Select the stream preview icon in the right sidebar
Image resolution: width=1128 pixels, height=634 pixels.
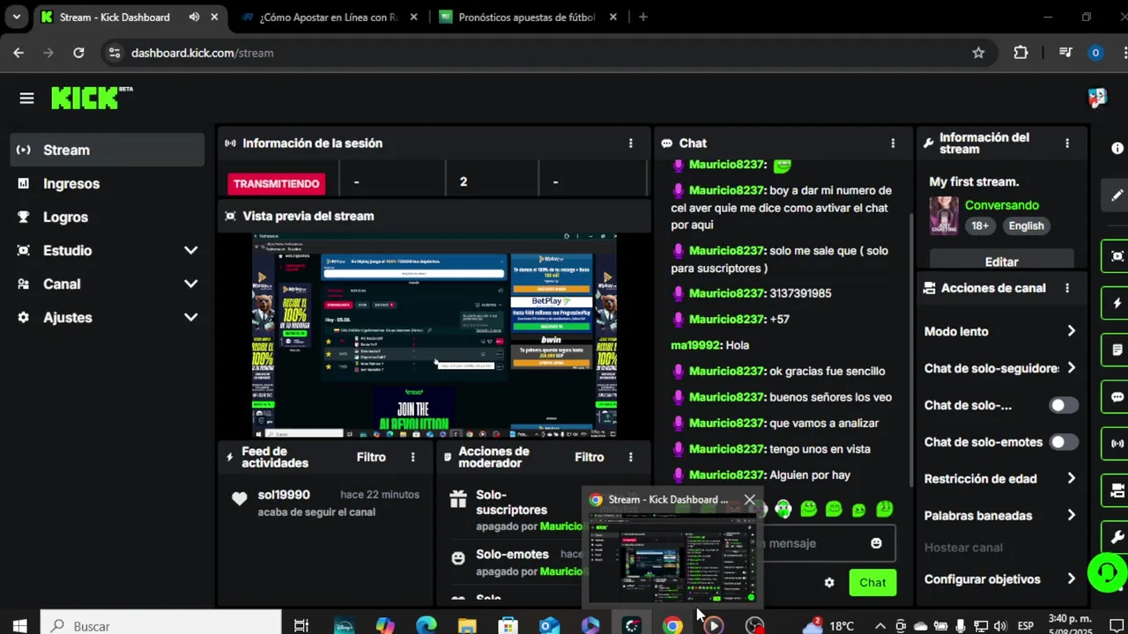pos(1117,256)
